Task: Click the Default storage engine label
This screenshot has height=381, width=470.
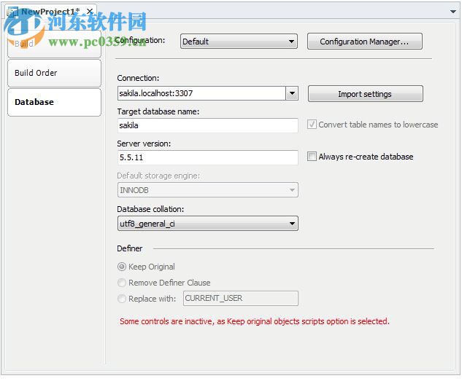Action: pyautogui.click(x=158, y=176)
